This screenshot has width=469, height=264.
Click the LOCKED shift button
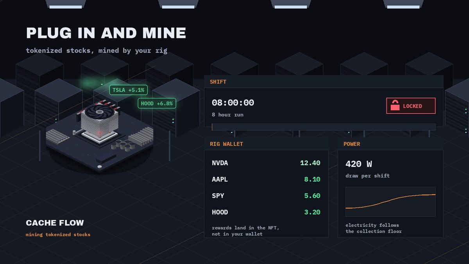point(411,106)
